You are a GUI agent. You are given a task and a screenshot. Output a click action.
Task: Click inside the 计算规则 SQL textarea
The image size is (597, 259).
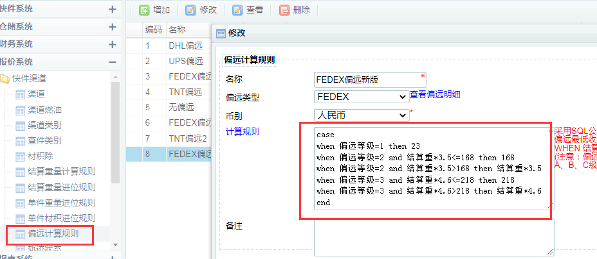click(x=434, y=169)
